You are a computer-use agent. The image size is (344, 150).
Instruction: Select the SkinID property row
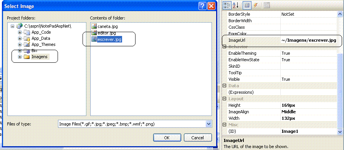point(282,66)
